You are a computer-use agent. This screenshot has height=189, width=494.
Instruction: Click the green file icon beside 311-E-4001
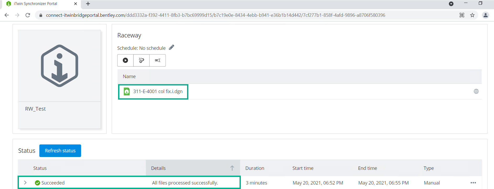click(127, 91)
